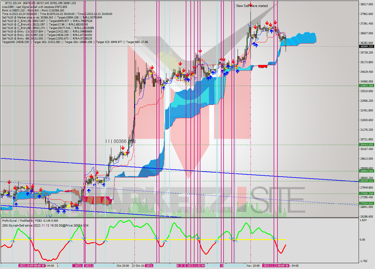
Task: Select 'Sell %20 @ Market price' line
Action: [x=52, y=17]
